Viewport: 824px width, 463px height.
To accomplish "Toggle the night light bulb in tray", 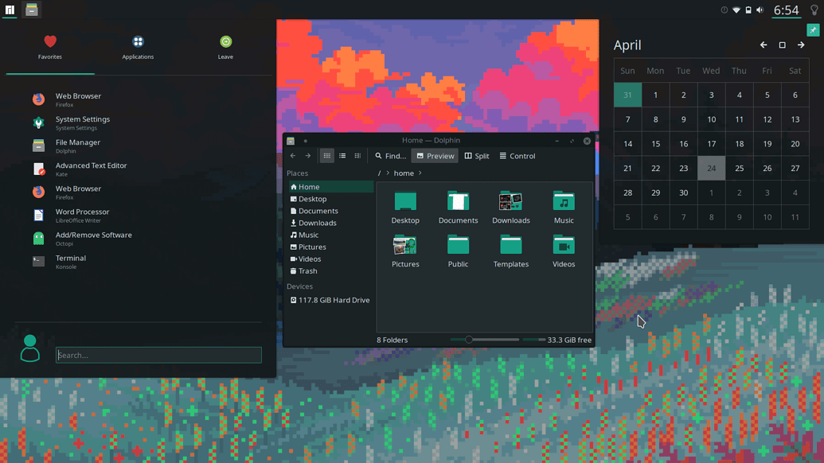I will [814, 9].
